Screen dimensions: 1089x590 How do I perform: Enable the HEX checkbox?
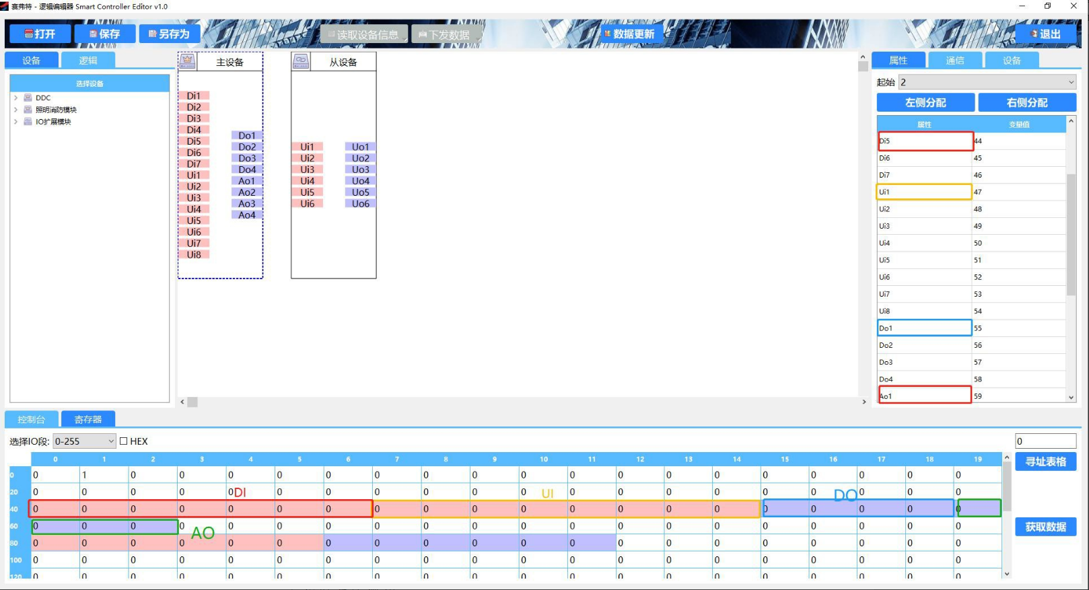(124, 441)
